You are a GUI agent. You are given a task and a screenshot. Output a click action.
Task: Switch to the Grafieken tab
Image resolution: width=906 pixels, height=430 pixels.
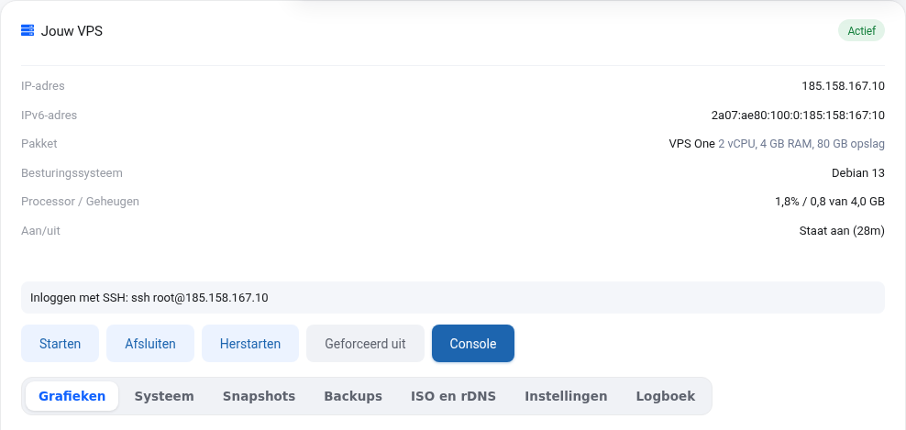[x=72, y=396]
